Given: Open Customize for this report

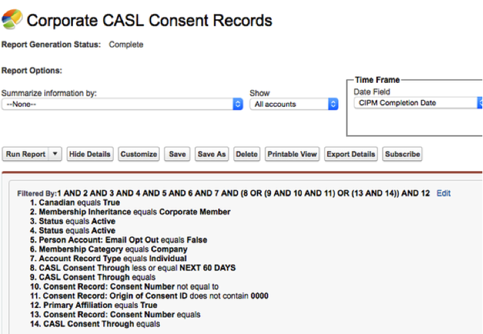Looking at the screenshot, I should (x=138, y=154).
